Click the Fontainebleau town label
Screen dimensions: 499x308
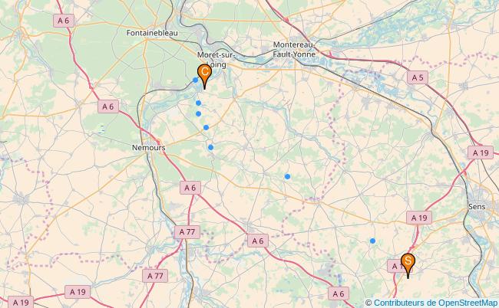tap(152, 33)
